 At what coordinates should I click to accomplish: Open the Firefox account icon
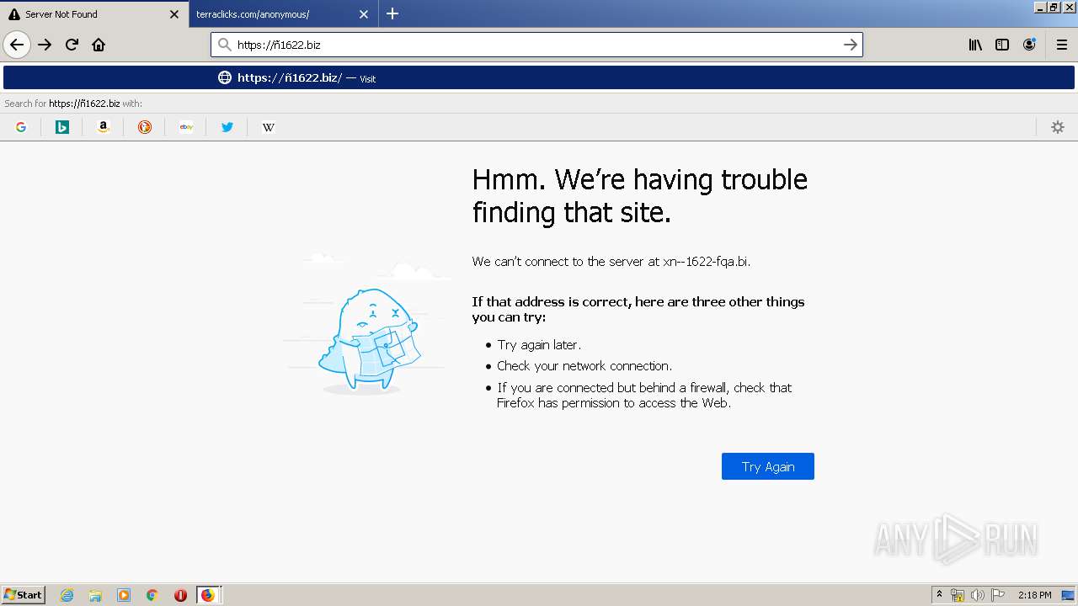pos(1029,45)
